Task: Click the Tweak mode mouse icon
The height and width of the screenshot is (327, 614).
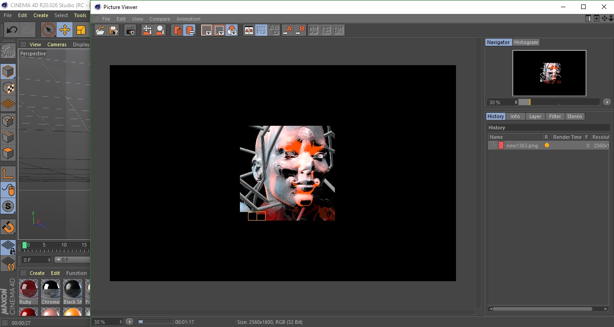Action: point(8,190)
